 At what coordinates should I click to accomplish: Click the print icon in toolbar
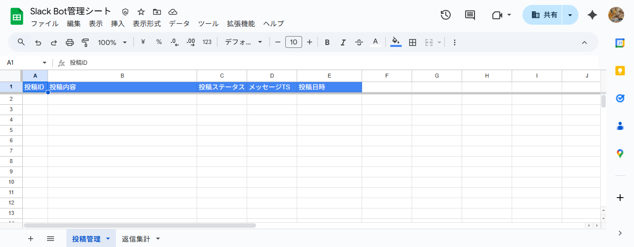coord(70,42)
